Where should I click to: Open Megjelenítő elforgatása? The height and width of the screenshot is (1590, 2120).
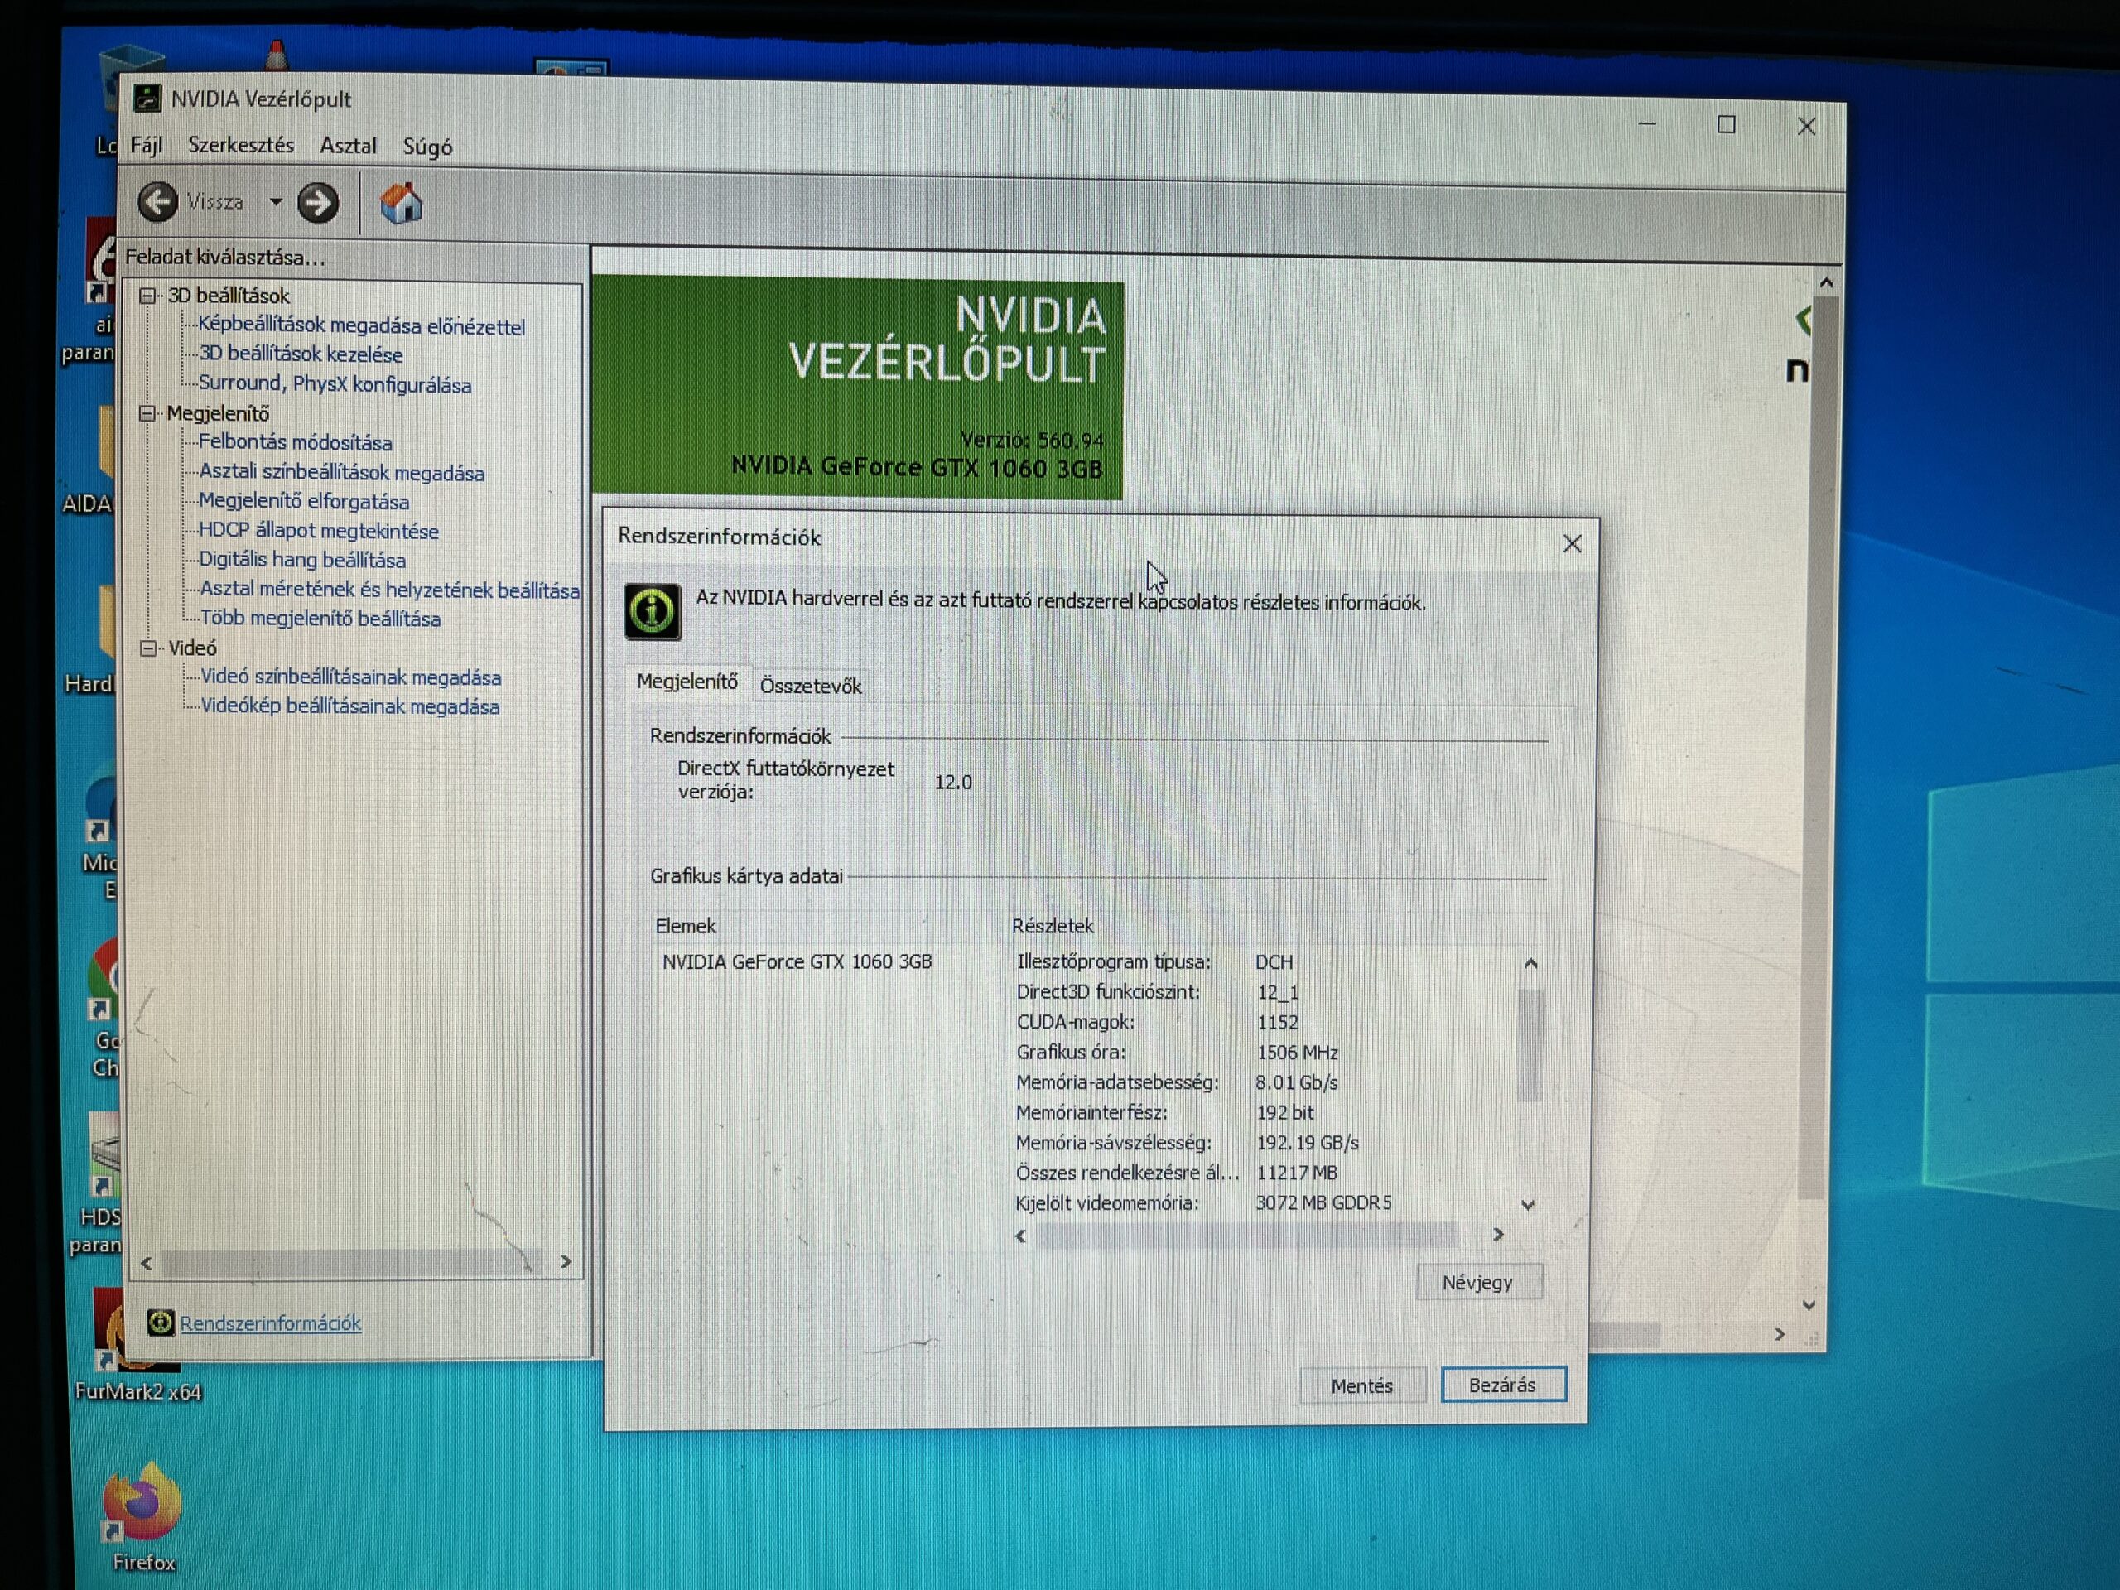(x=304, y=501)
